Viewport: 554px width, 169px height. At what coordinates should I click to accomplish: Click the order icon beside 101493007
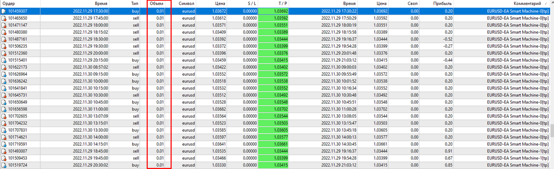4,151
